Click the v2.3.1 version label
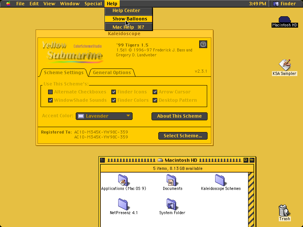This screenshot has width=303, height=227. point(201,71)
